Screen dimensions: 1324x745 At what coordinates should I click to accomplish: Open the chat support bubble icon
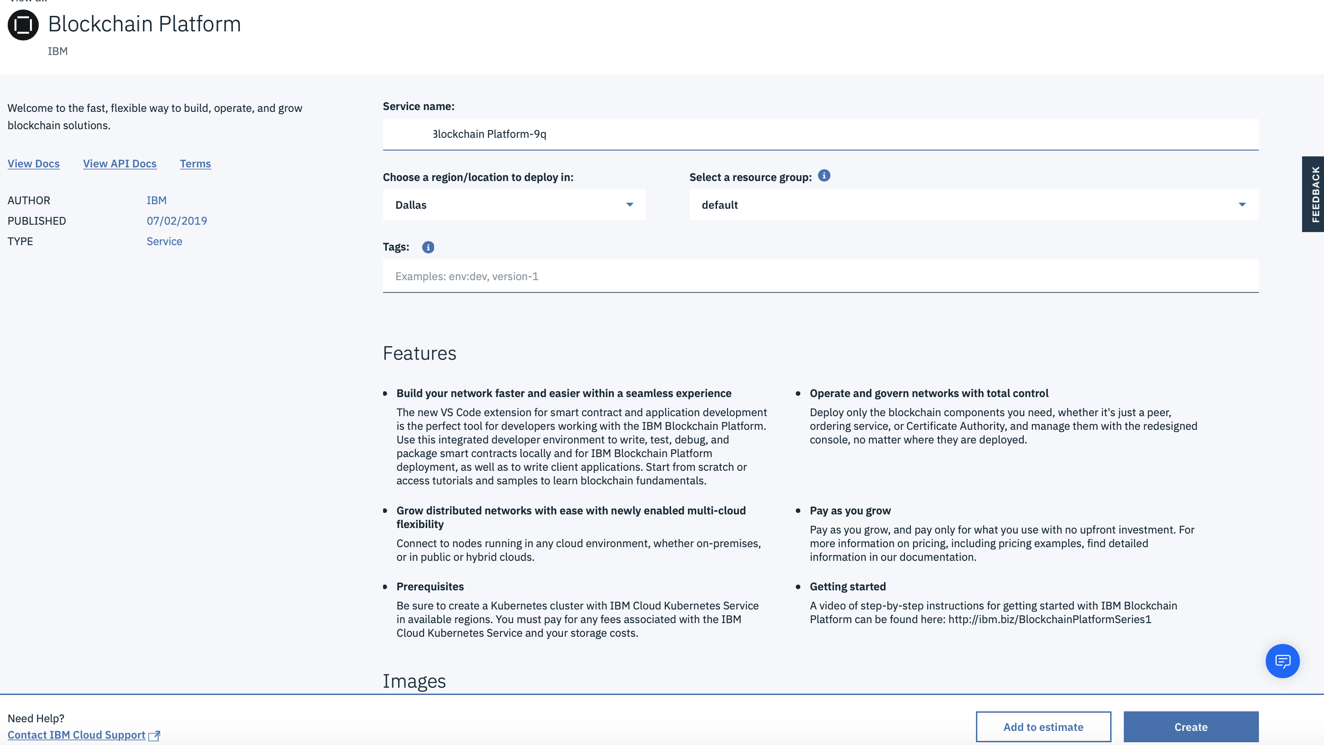point(1282,661)
